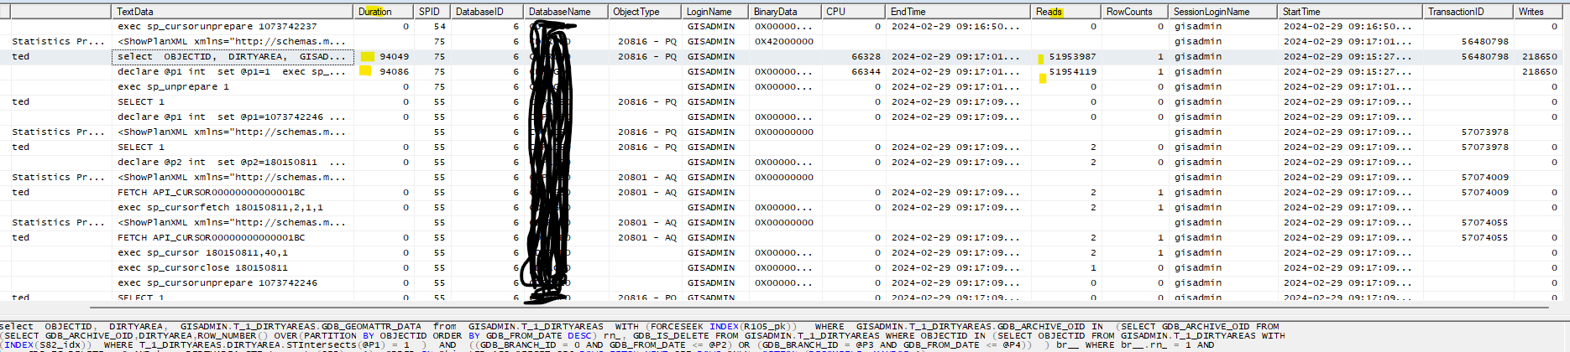Click the CPU column header

pyautogui.click(x=853, y=12)
